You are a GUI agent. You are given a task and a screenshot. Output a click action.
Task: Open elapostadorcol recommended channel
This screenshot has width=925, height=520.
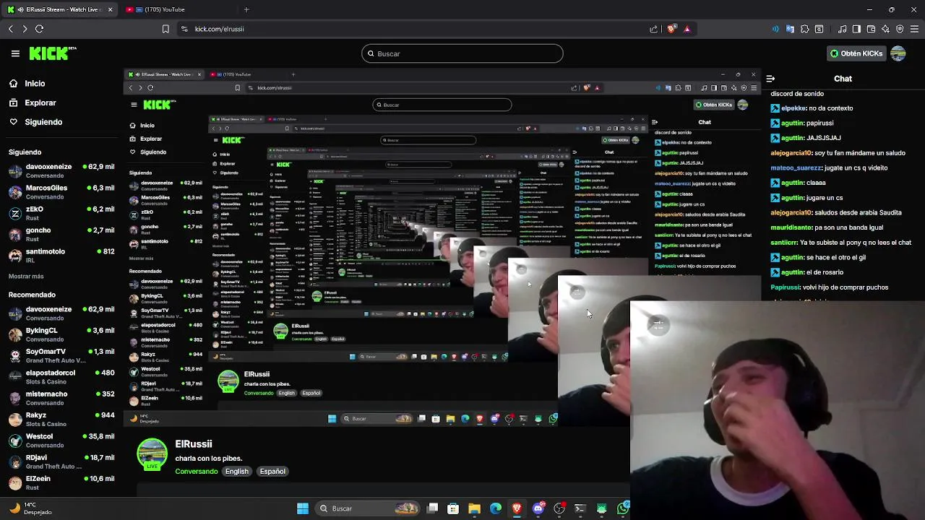click(x=61, y=376)
